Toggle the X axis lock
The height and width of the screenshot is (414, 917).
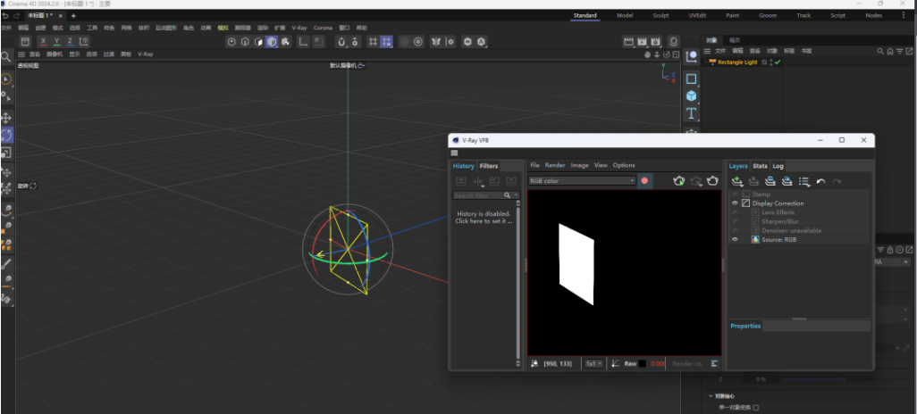42,42
